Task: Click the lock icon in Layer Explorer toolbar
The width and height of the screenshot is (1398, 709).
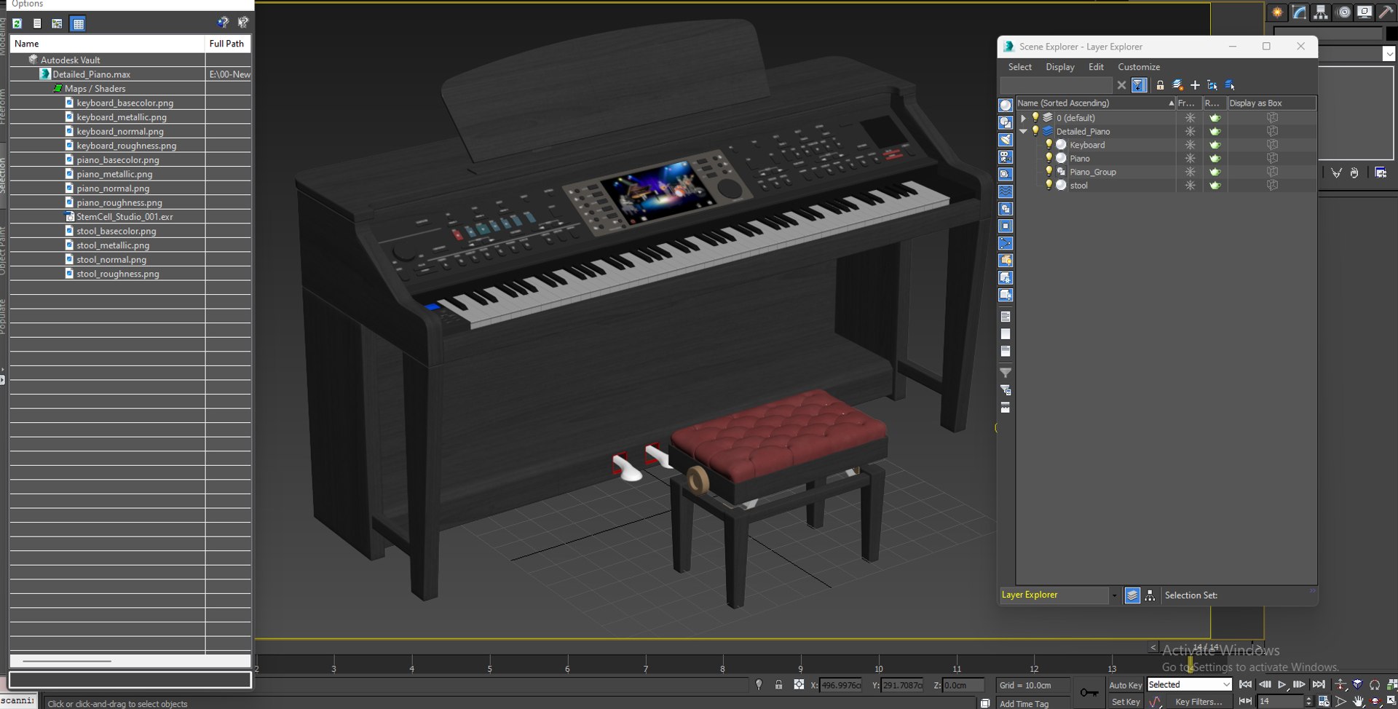Action: coord(1160,85)
